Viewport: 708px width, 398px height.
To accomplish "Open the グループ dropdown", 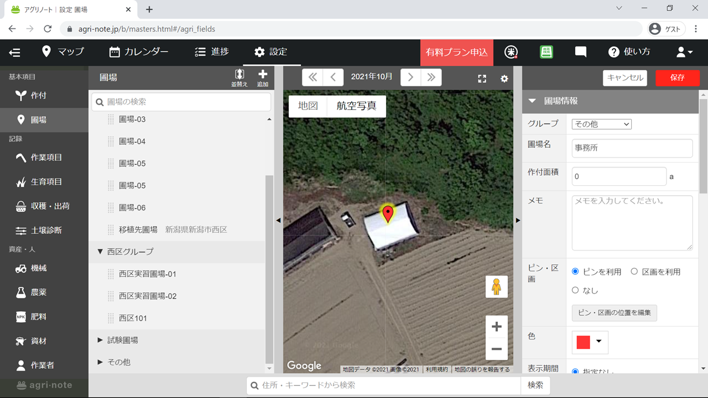I will point(601,124).
